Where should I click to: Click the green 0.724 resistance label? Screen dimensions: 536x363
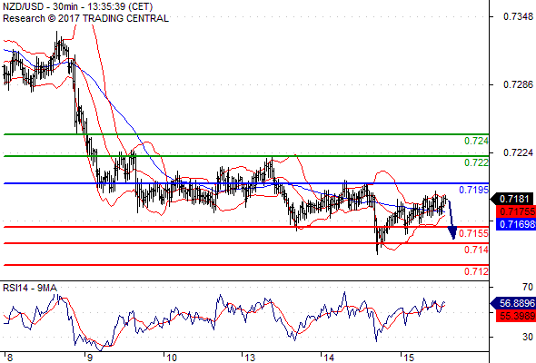click(x=476, y=141)
